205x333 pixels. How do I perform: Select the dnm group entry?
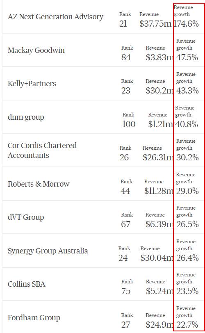pyautogui.click(x=26, y=117)
